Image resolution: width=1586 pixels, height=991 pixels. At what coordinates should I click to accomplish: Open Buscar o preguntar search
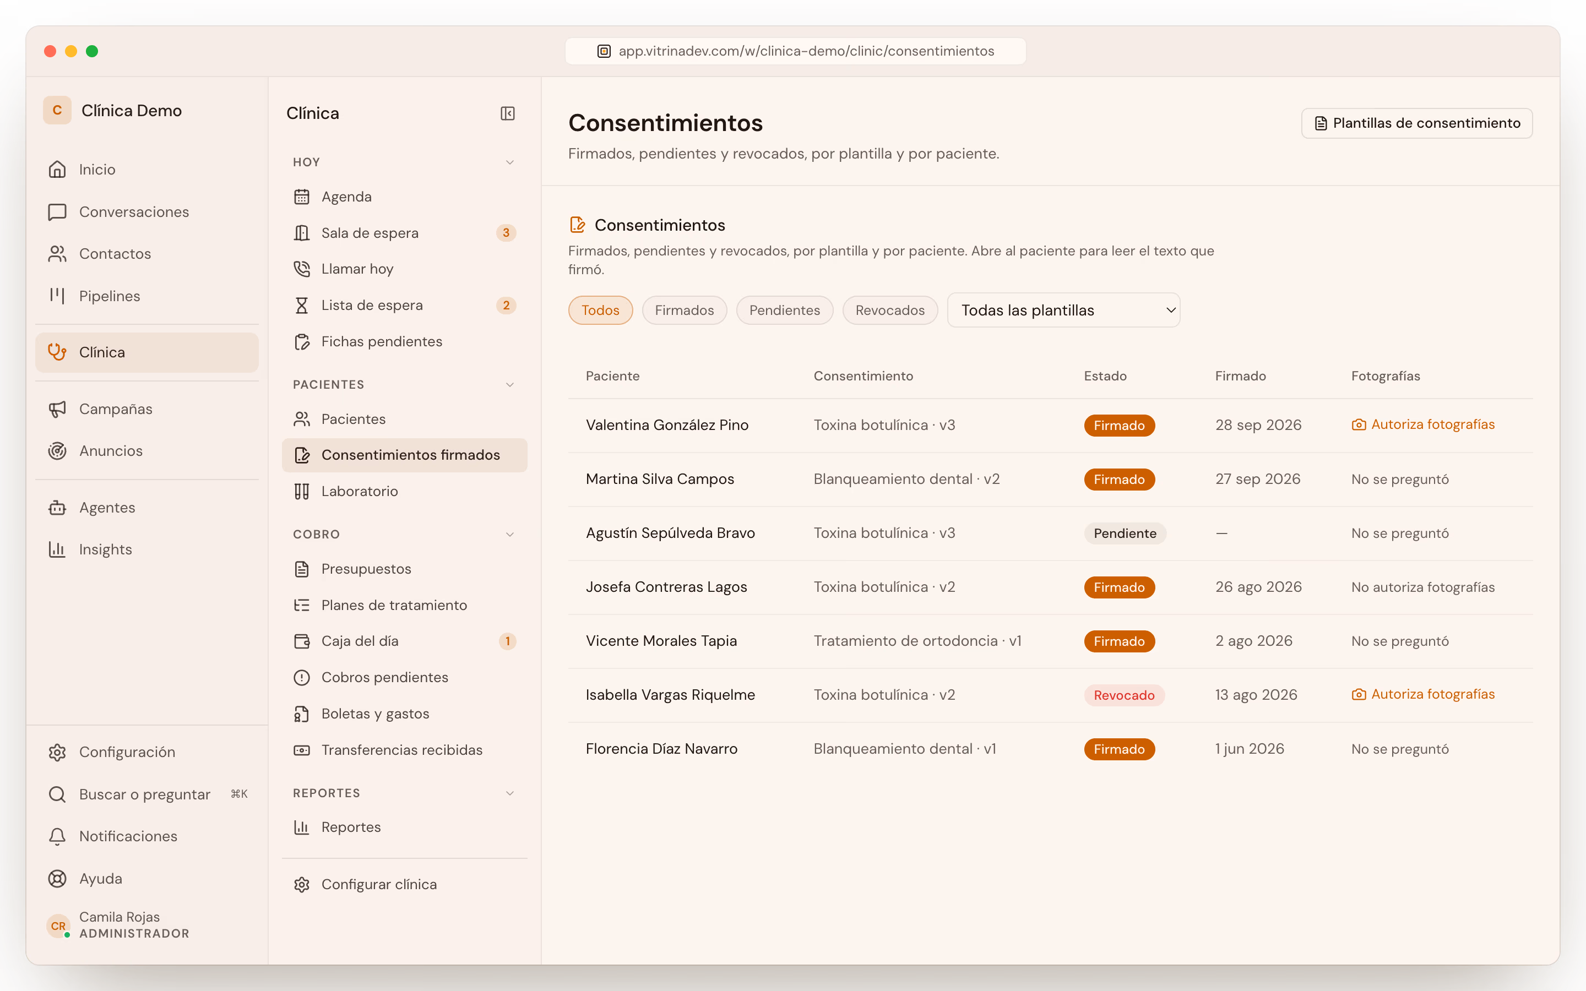click(147, 794)
